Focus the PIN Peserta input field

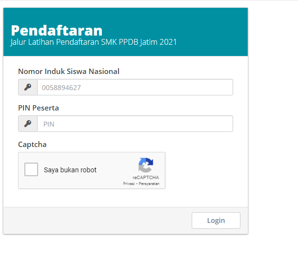[135, 124]
